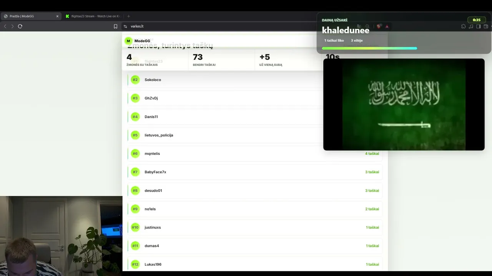Select the username khaledunee in the overlay

click(346, 30)
